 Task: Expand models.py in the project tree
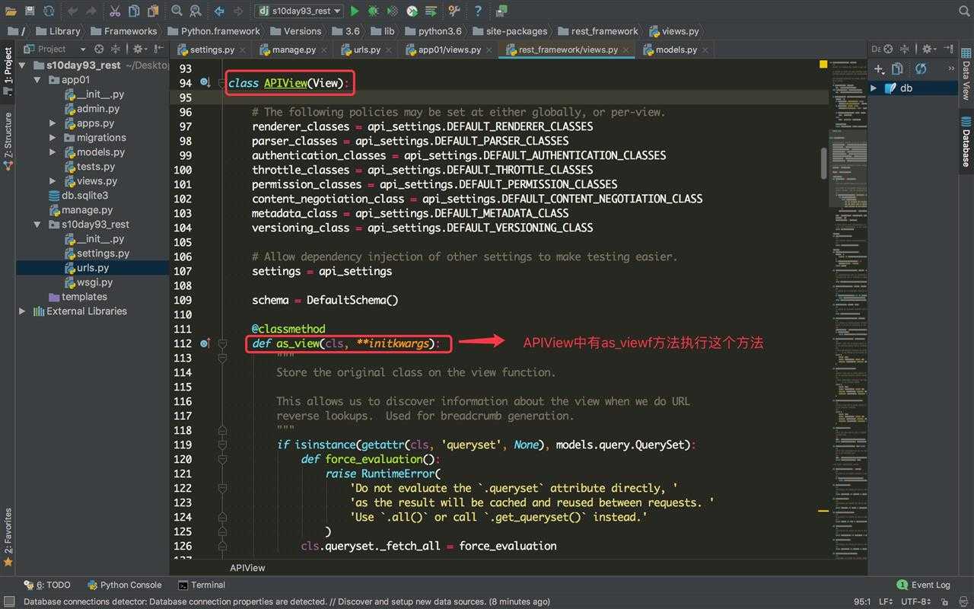click(53, 152)
